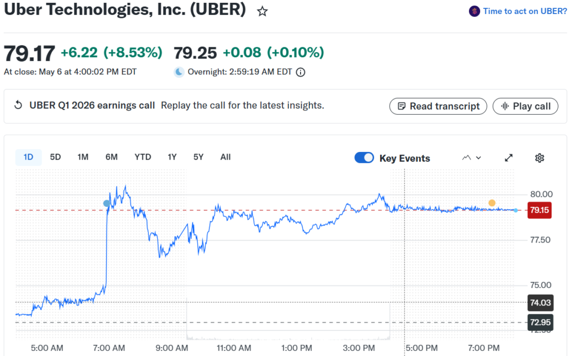Click overnight price info icon
The width and height of the screenshot is (569, 356).
pyautogui.click(x=301, y=72)
